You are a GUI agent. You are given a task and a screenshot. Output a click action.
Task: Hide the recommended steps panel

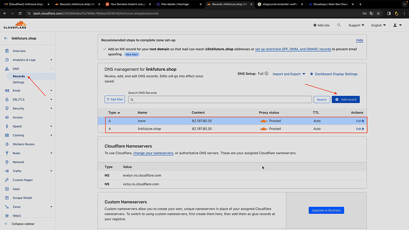coord(360,40)
